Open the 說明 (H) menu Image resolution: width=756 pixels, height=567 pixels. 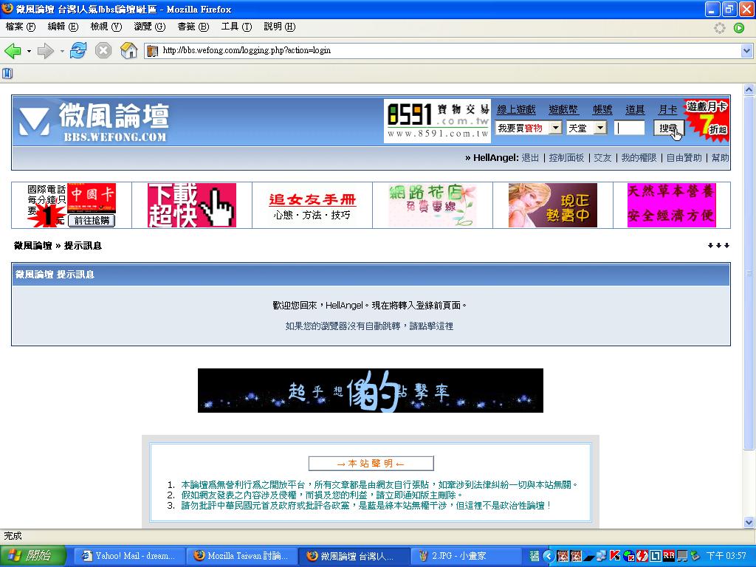click(280, 27)
